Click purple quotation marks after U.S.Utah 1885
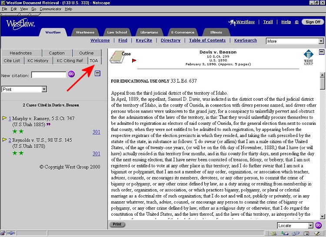 pos(48,124)
